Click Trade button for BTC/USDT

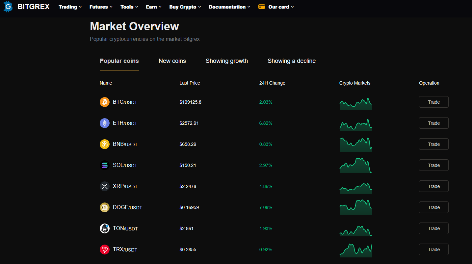point(434,102)
